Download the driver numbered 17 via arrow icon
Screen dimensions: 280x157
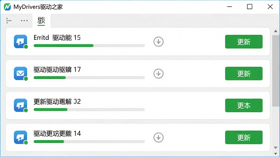click(x=158, y=74)
